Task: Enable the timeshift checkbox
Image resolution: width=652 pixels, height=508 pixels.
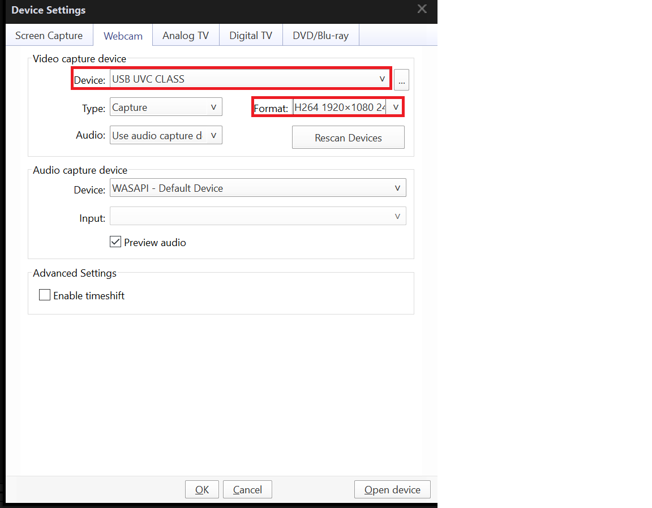Action: tap(45, 295)
